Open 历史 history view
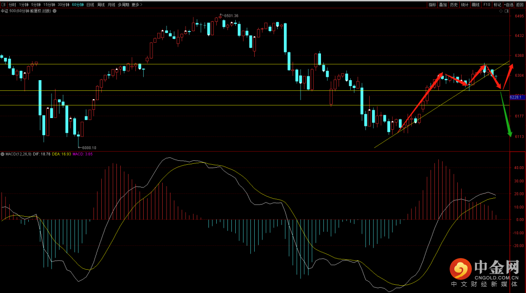Viewport: 526px width, 293px height. coord(454,5)
